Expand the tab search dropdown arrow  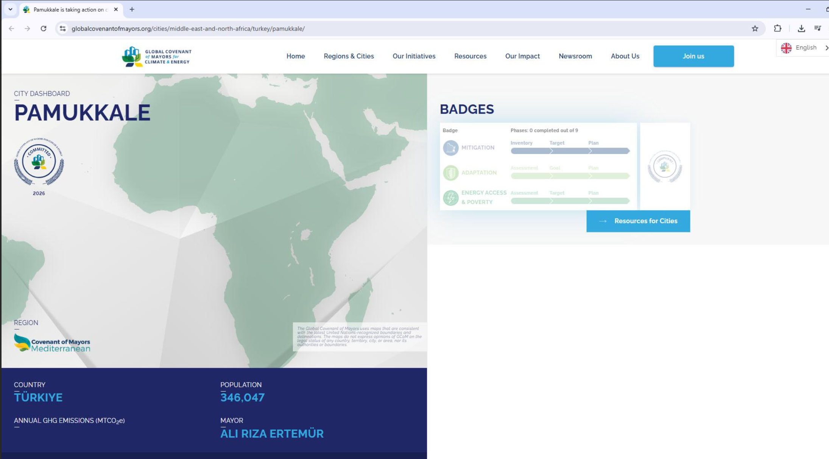pyautogui.click(x=11, y=9)
